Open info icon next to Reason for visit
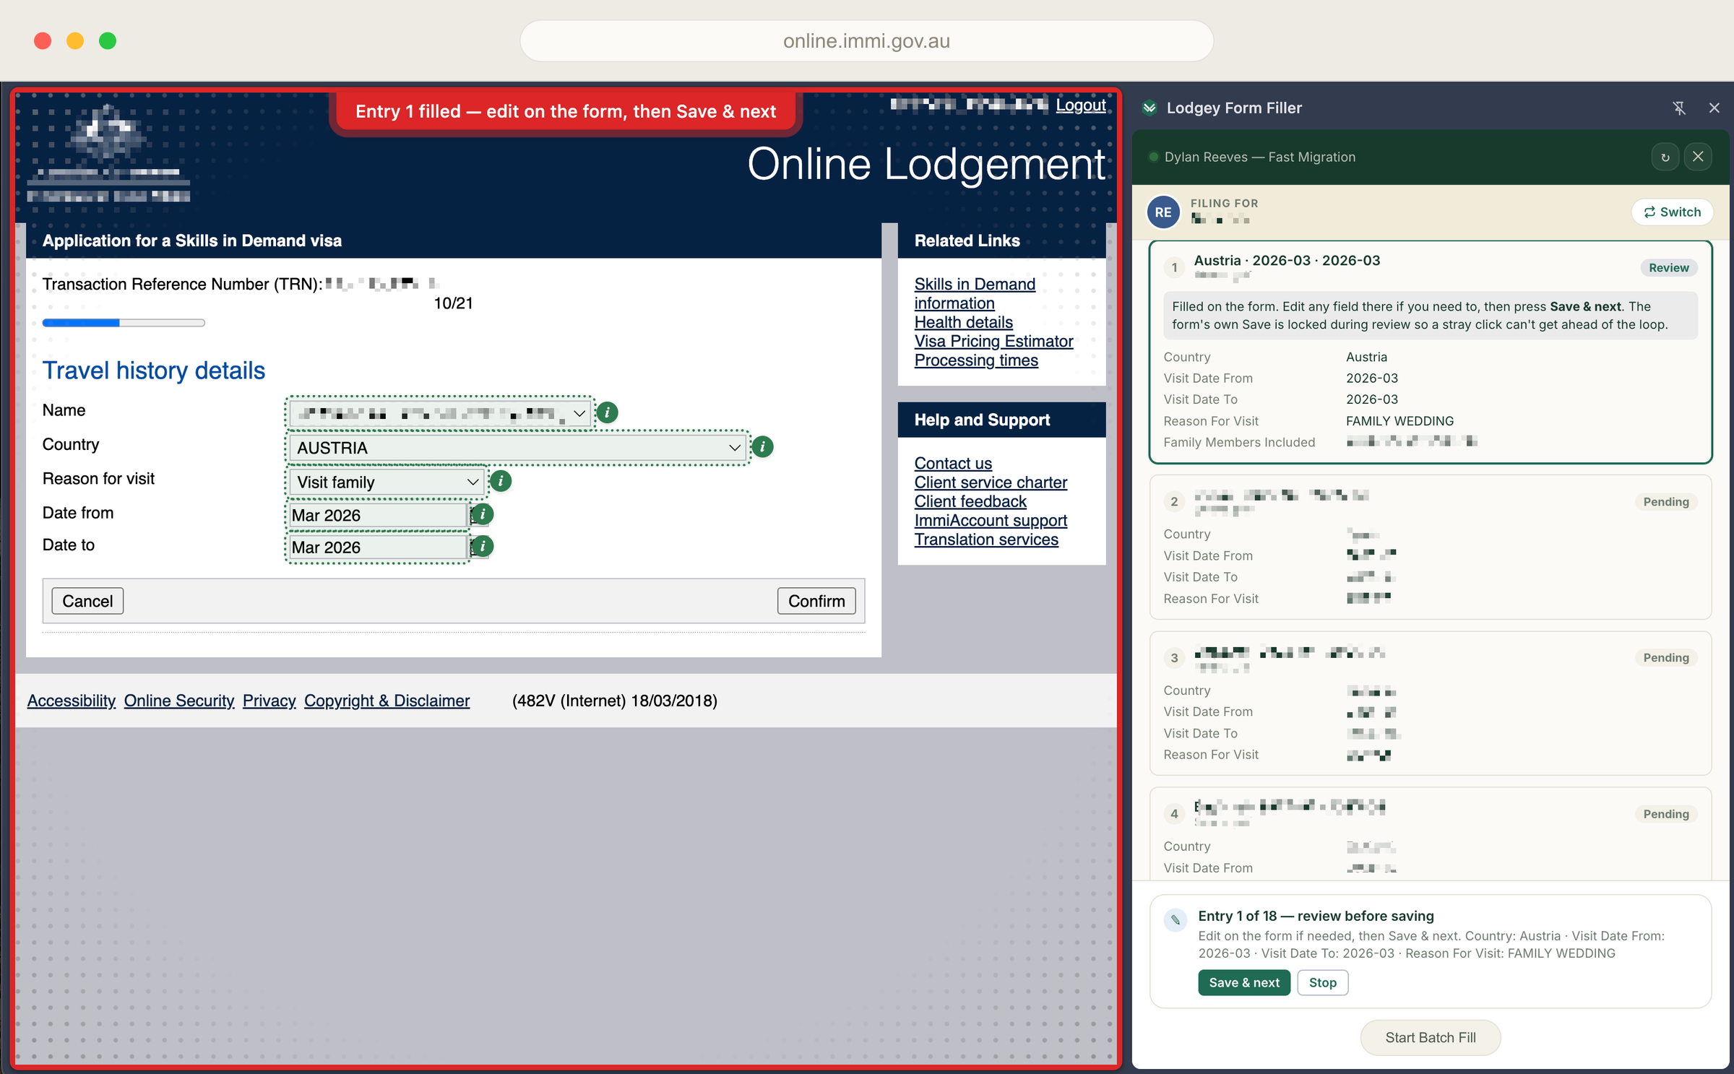 coord(501,481)
